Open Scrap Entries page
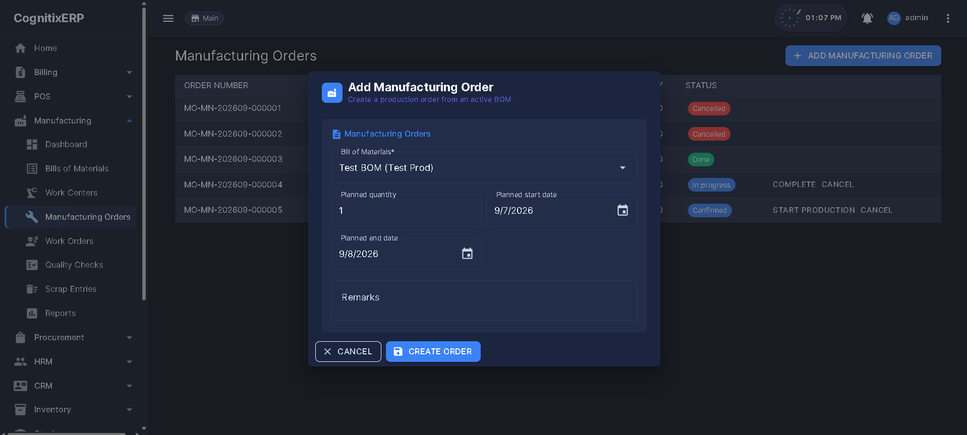The width and height of the screenshot is (967, 435). 71,289
